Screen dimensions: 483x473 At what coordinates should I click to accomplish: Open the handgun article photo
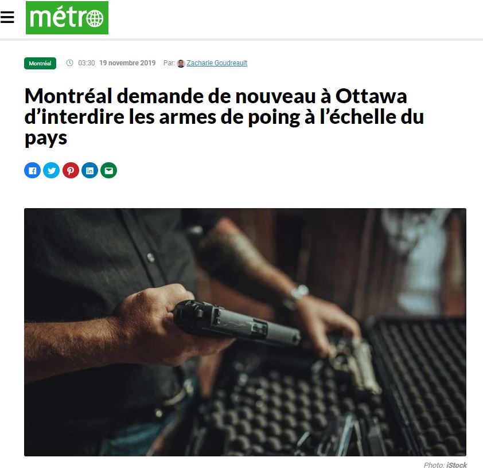tap(245, 333)
